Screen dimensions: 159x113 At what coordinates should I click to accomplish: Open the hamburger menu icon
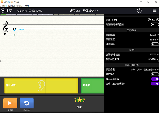coord(154,11)
